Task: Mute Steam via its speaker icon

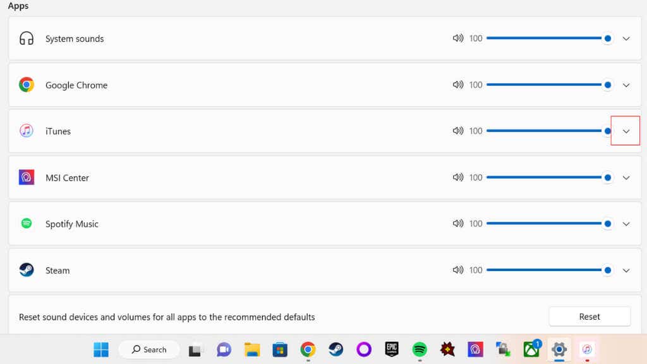Action: 457,270
